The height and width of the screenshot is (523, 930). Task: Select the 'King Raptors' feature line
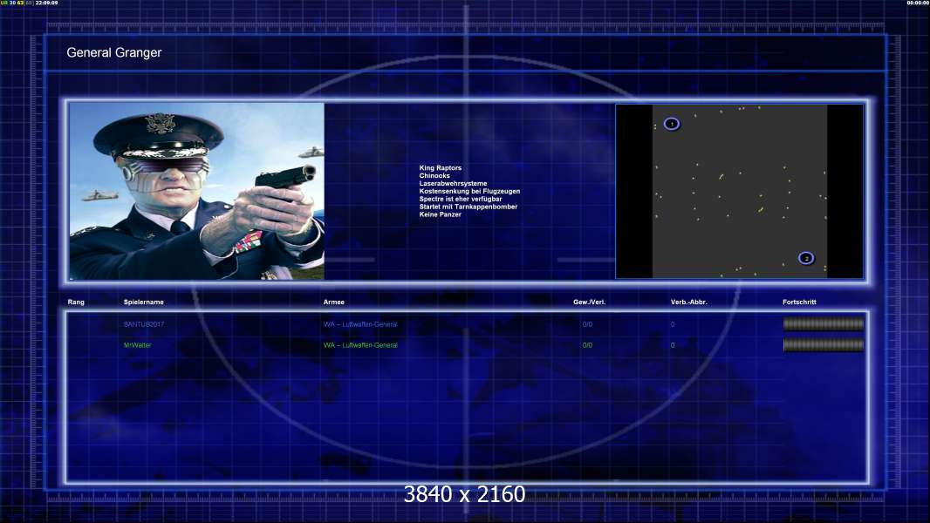440,168
